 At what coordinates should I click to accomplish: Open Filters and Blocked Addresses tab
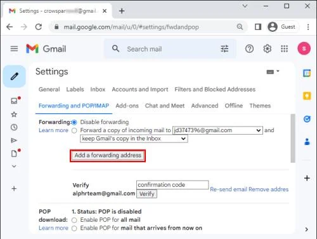[215, 90]
